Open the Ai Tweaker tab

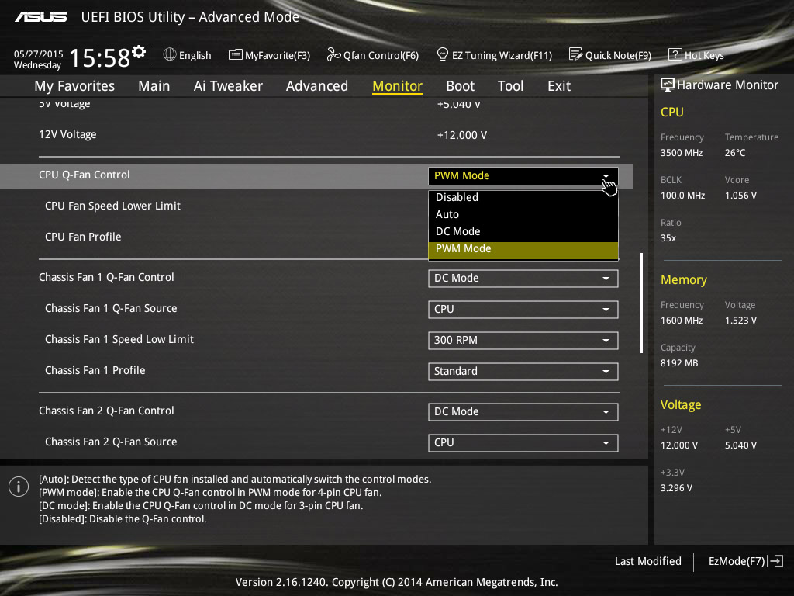(x=228, y=86)
